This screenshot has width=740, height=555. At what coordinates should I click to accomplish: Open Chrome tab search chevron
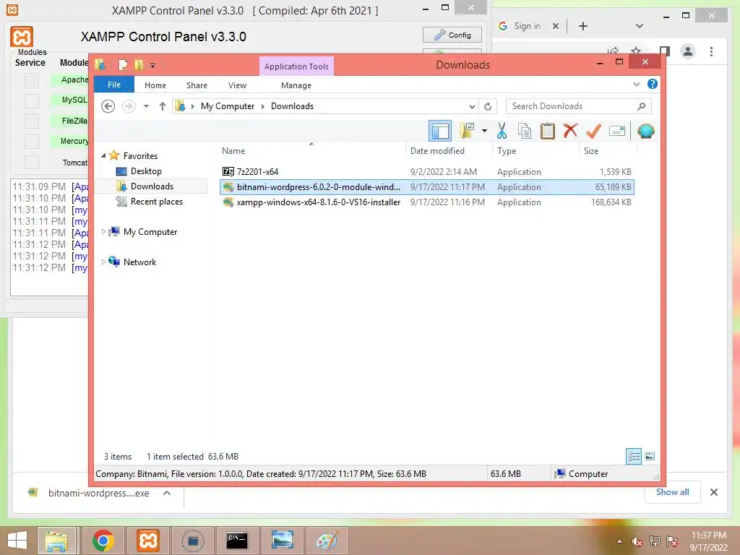click(640, 26)
